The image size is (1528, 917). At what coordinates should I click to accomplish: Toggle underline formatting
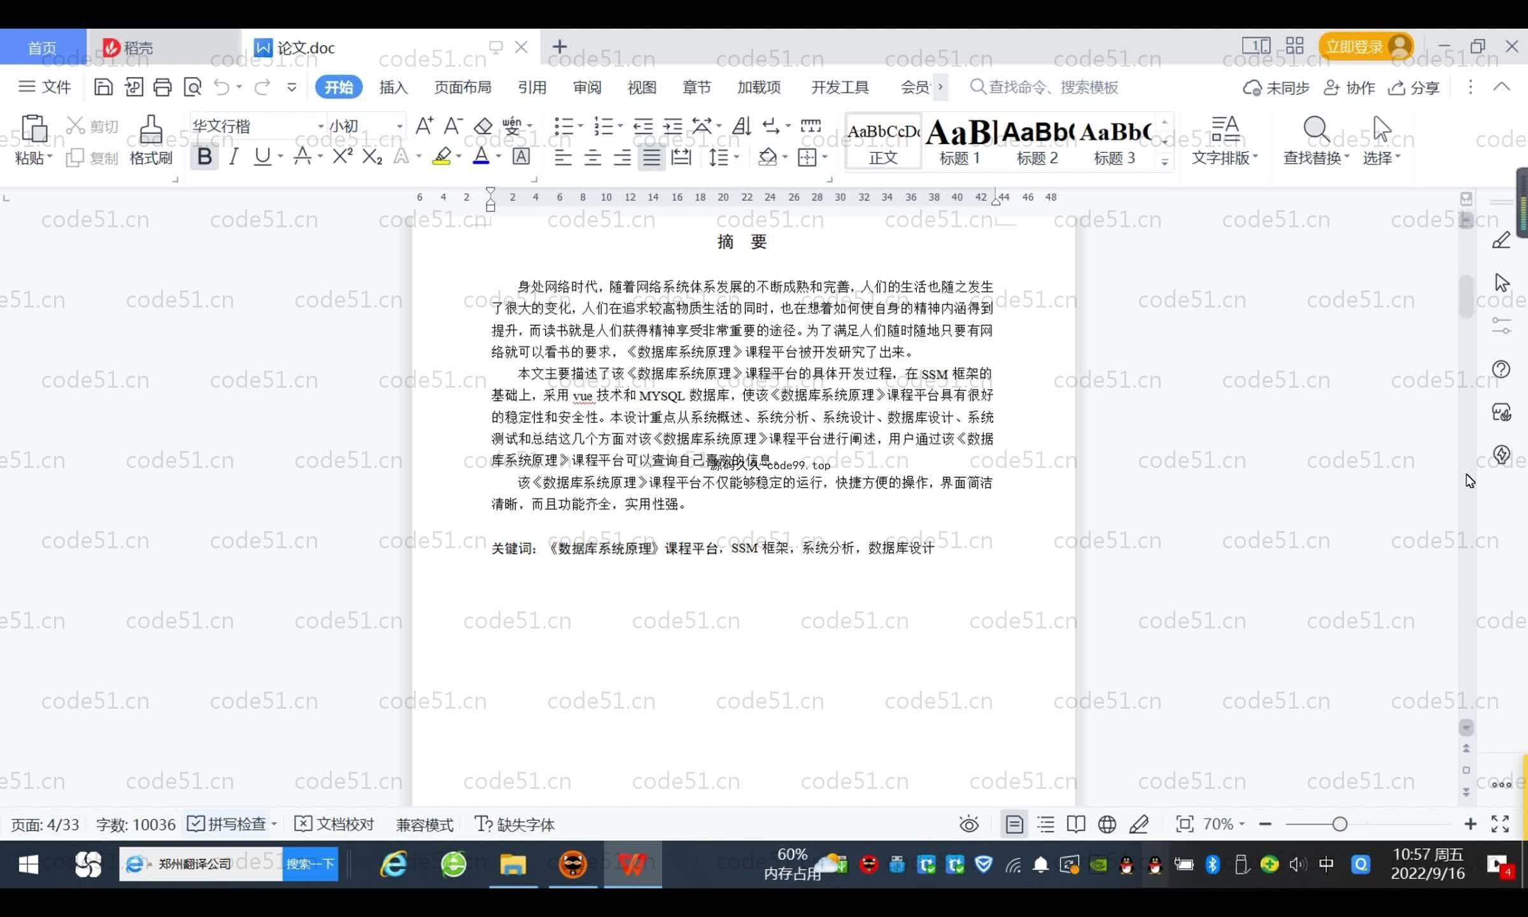click(x=262, y=156)
